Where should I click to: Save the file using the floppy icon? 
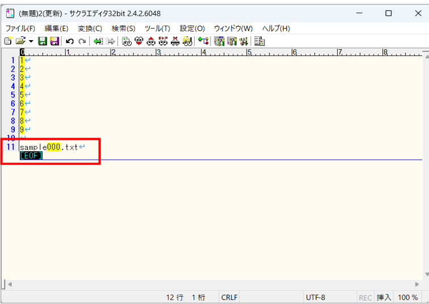[42, 41]
